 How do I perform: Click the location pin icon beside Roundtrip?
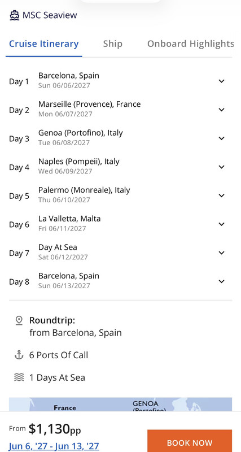(19, 320)
